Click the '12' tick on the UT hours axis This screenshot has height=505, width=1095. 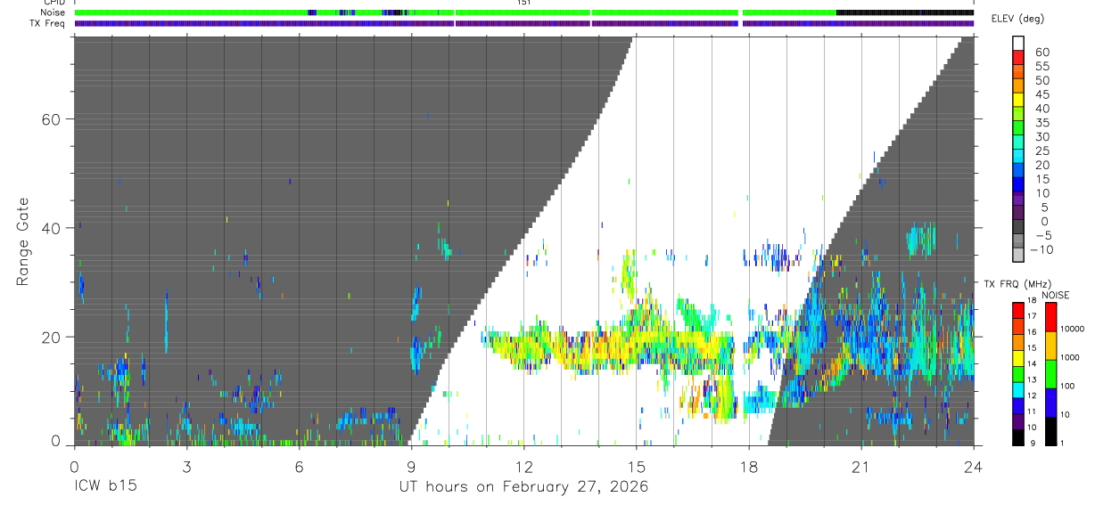pyautogui.click(x=523, y=466)
